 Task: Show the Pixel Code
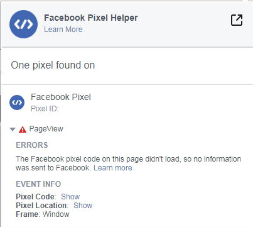70,197
